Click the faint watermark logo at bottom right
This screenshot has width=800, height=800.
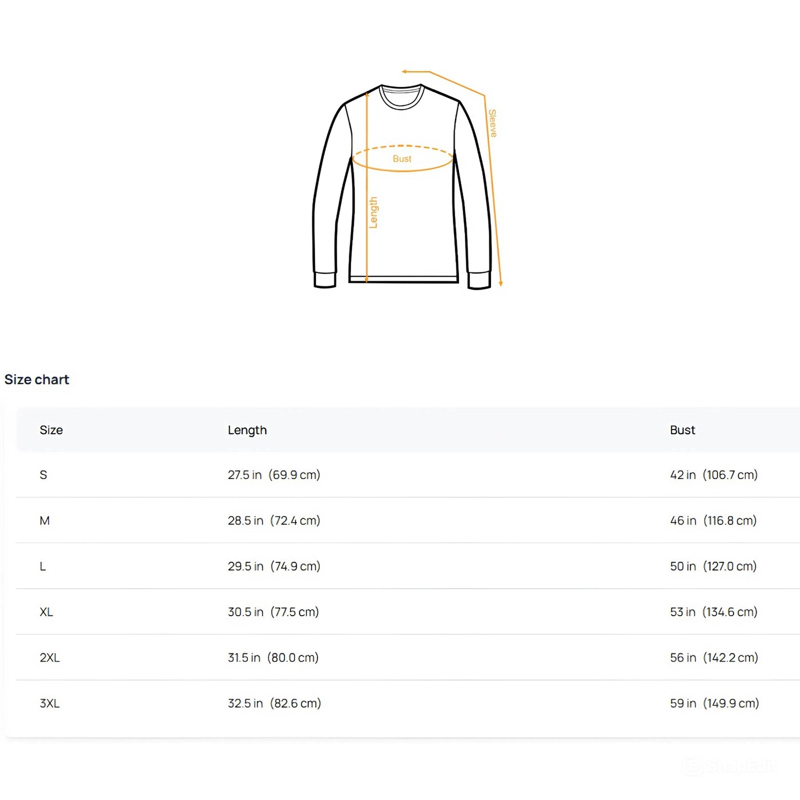pyautogui.click(x=729, y=766)
